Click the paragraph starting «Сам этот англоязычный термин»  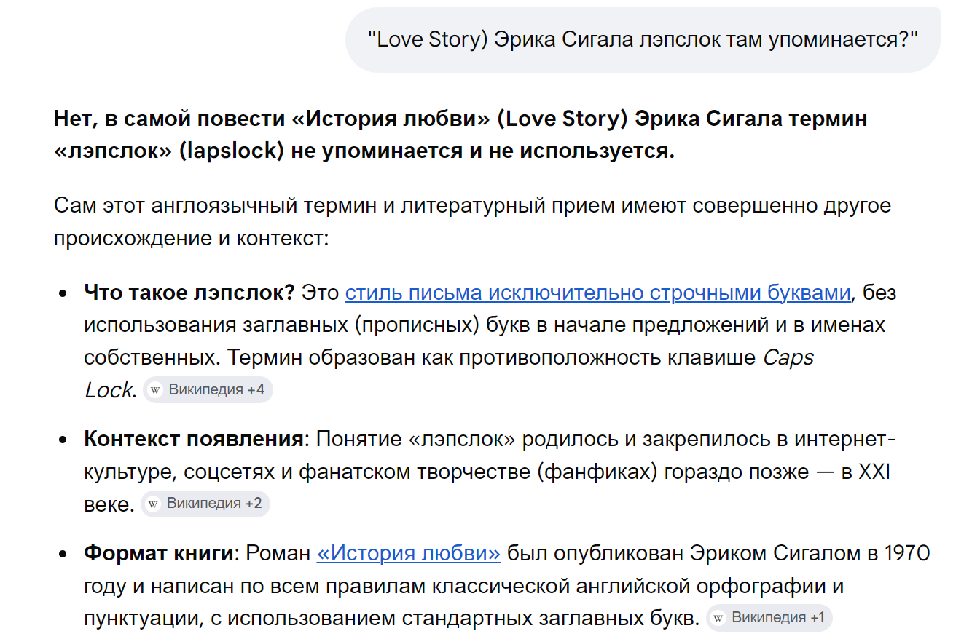472,222
